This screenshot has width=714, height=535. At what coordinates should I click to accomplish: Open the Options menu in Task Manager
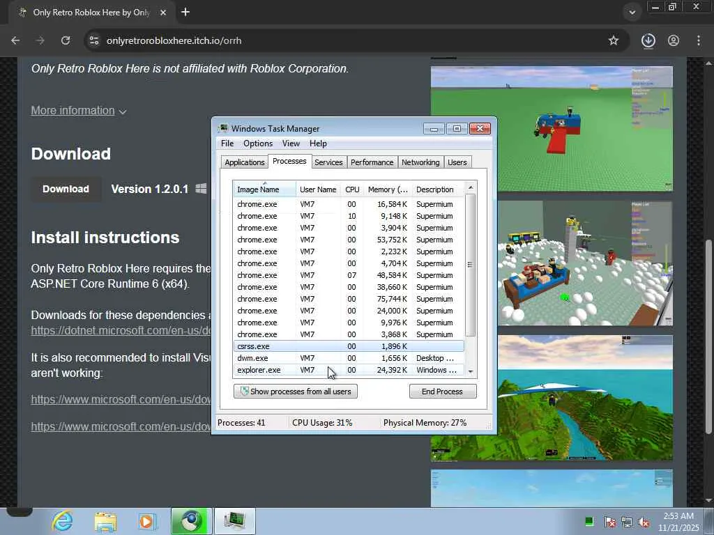258,144
